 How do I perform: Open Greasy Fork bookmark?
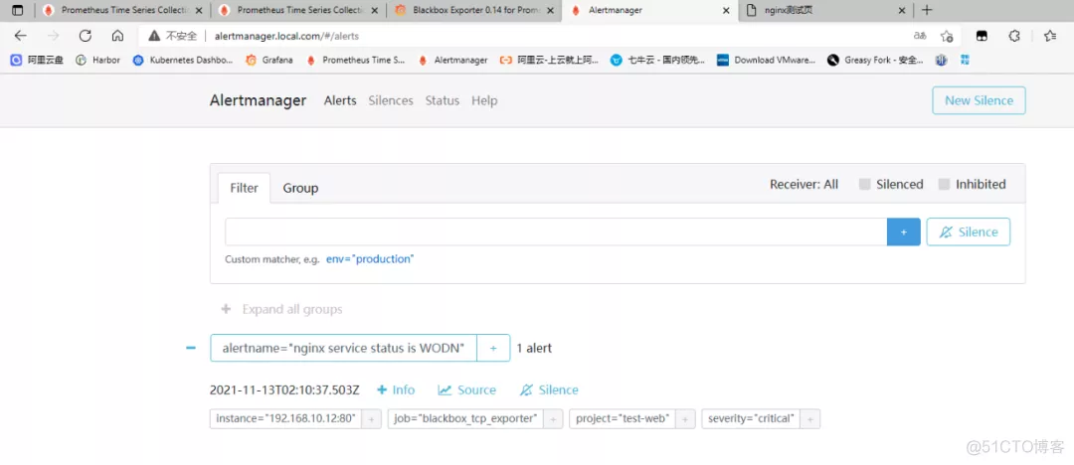tap(875, 61)
